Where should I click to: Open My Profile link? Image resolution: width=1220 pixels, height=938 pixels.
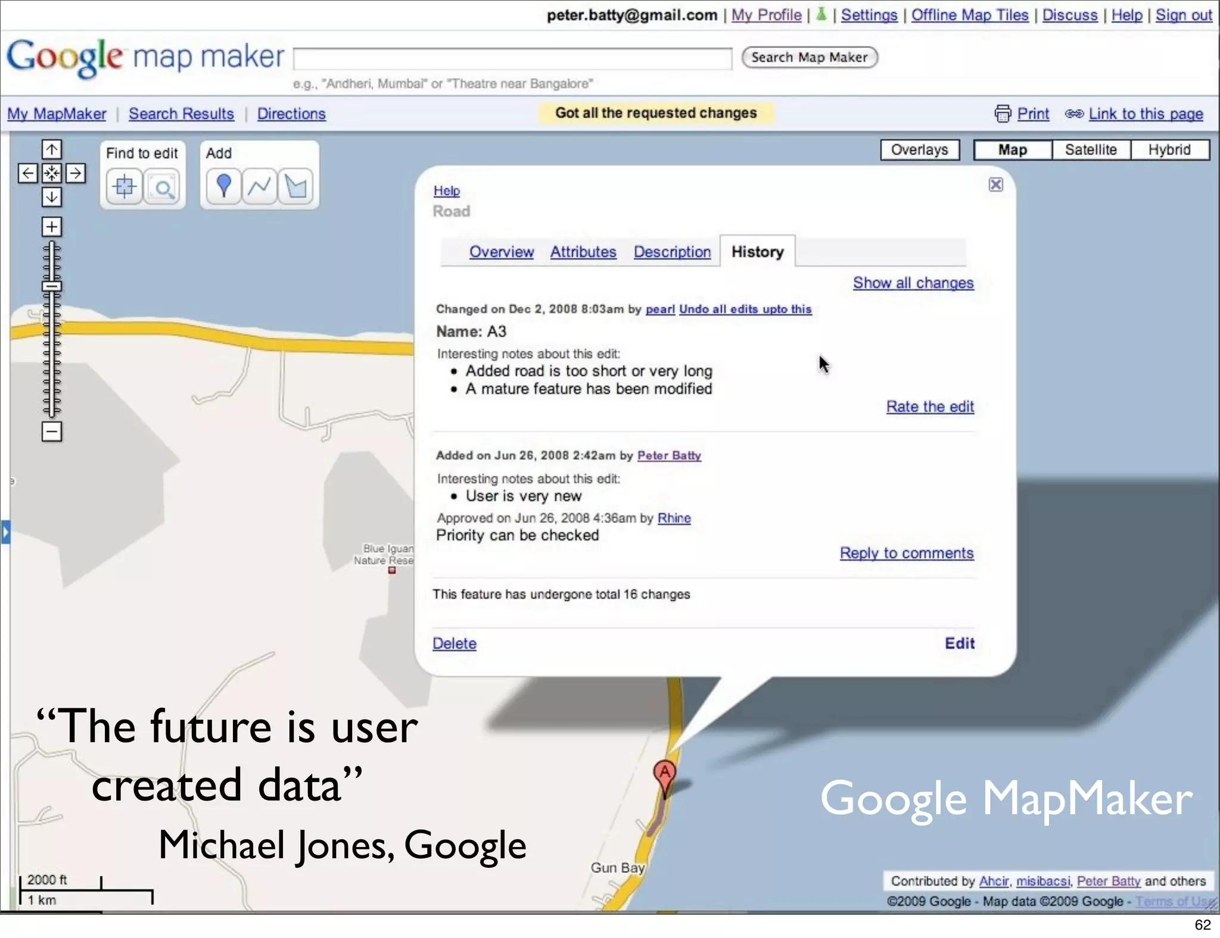(766, 15)
